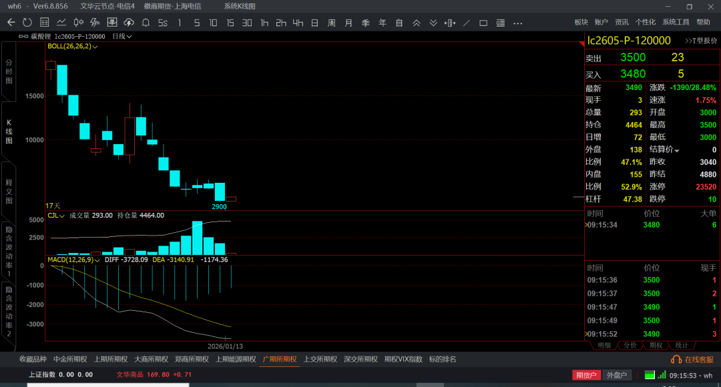The width and height of the screenshot is (721, 387).
Task: Click the 期货户 account button
Action: point(586,375)
